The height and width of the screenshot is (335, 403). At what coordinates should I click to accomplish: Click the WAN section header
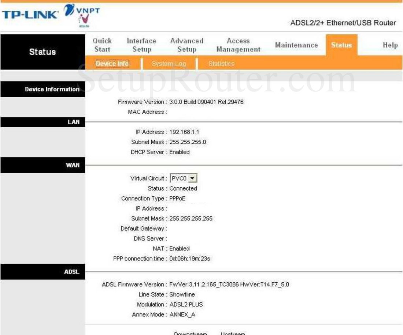pos(42,165)
